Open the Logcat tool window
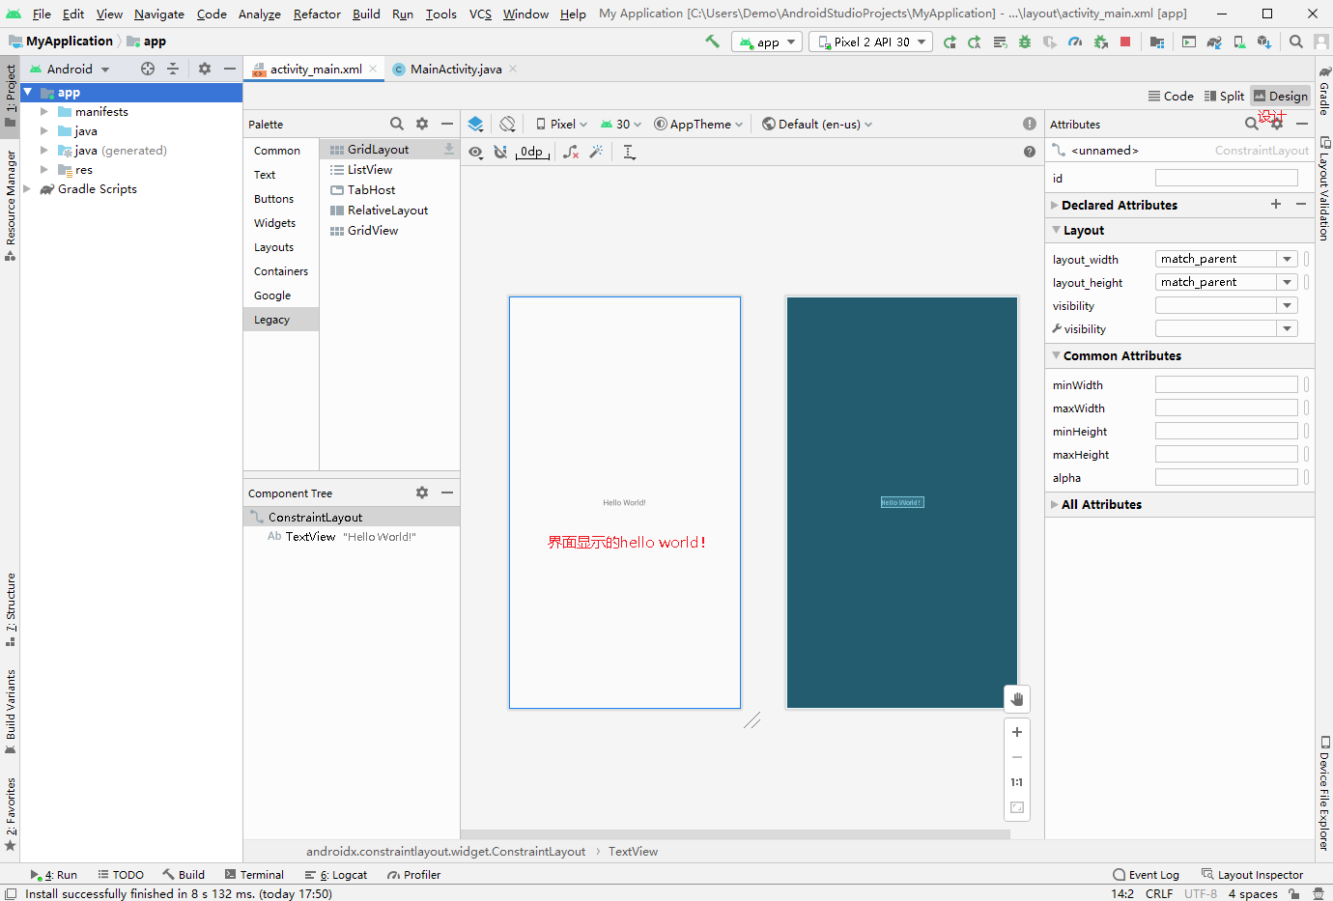Viewport: 1333px width, 901px height. coord(336,874)
